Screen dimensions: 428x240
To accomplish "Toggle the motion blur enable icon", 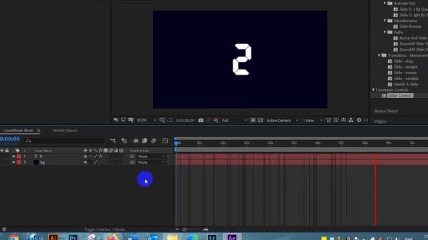I will [x=154, y=141].
